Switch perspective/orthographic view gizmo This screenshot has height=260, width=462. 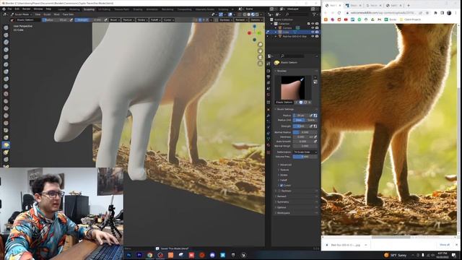[260, 64]
